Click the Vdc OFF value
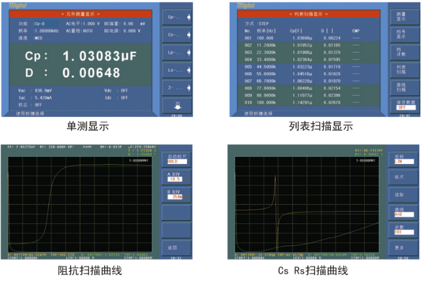This screenshot has height=281, width=421. pyautogui.click(x=124, y=91)
